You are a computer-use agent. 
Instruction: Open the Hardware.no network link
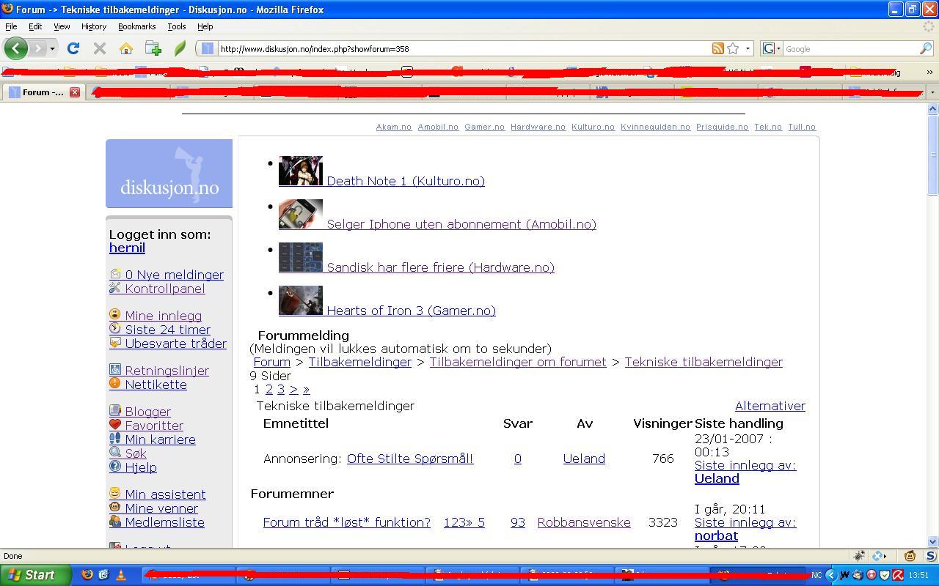click(x=538, y=127)
